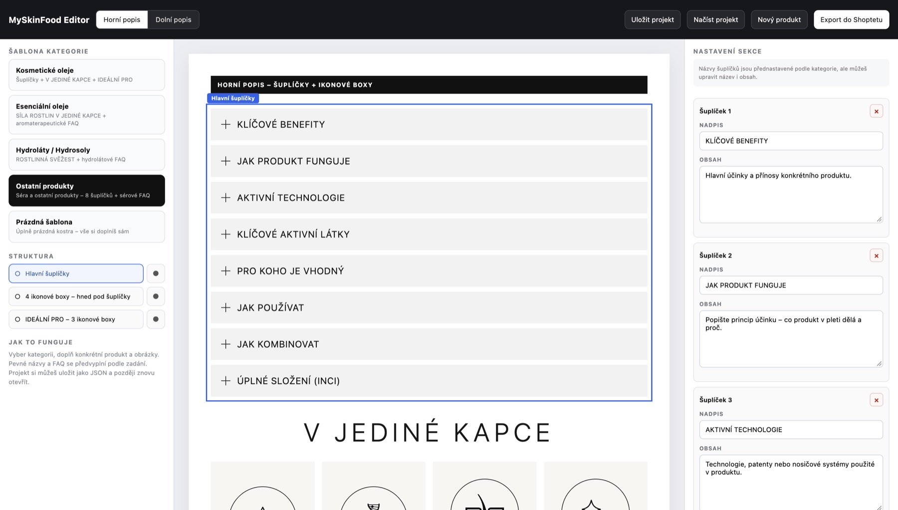Screen dimensions: 898x510
Task: Edit Šuplíček 2 OBSAH textarea
Action: (x=791, y=339)
